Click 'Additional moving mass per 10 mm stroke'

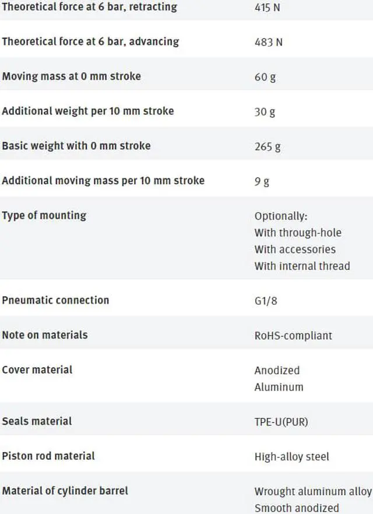[x=103, y=180]
